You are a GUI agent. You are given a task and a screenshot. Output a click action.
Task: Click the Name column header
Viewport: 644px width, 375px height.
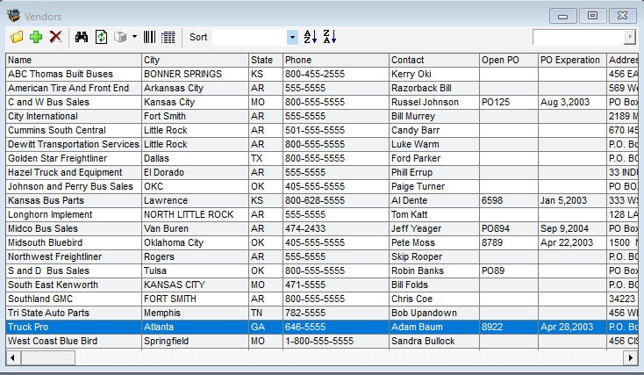pos(74,60)
